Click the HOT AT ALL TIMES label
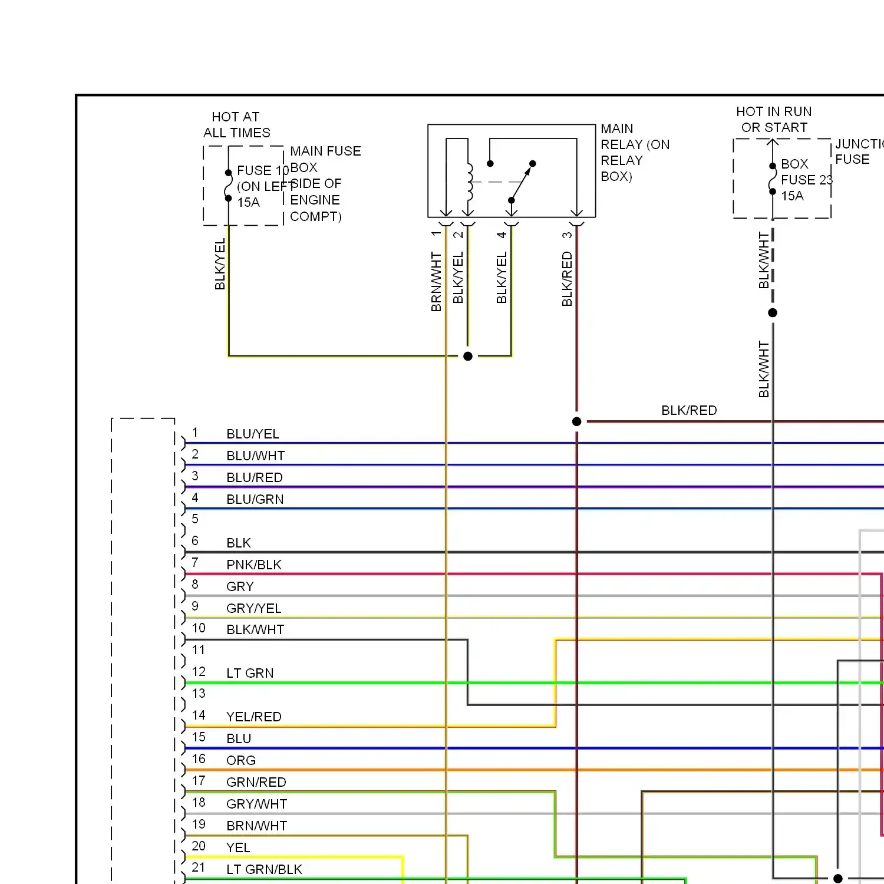The height and width of the screenshot is (884, 884). (x=237, y=125)
